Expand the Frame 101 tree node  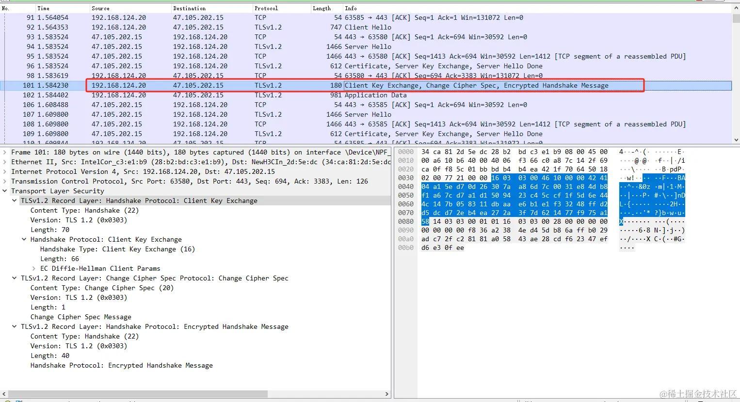coord(5,152)
